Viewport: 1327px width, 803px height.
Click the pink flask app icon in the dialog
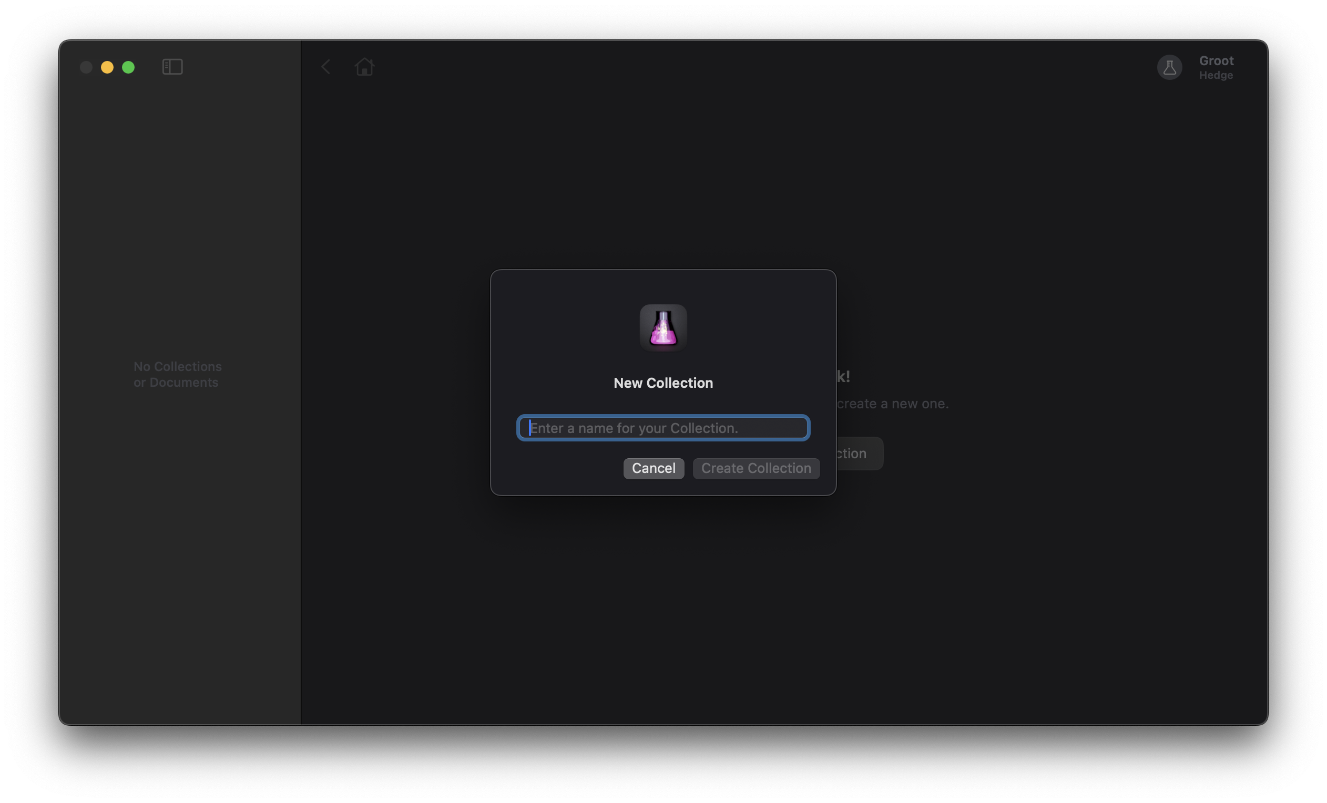click(663, 328)
